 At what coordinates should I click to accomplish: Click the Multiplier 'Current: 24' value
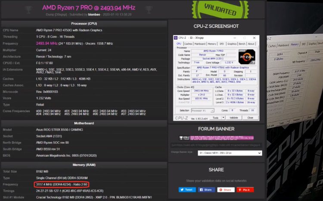tap(43, 50)
